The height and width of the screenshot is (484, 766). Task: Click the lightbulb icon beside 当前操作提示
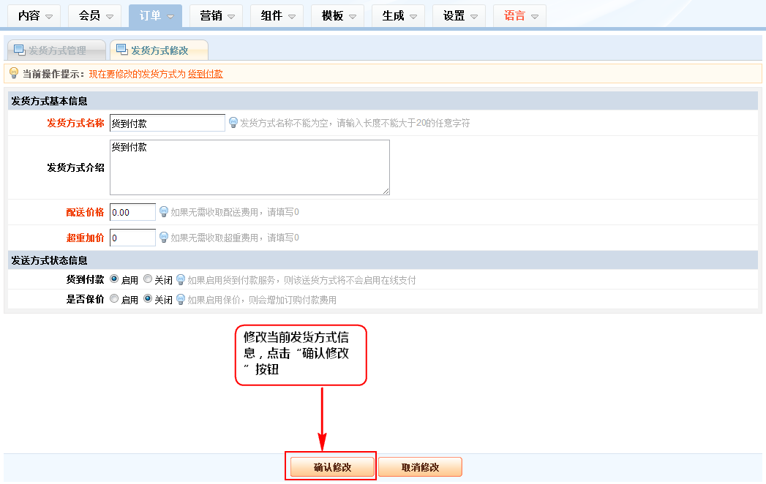[13, 73]
